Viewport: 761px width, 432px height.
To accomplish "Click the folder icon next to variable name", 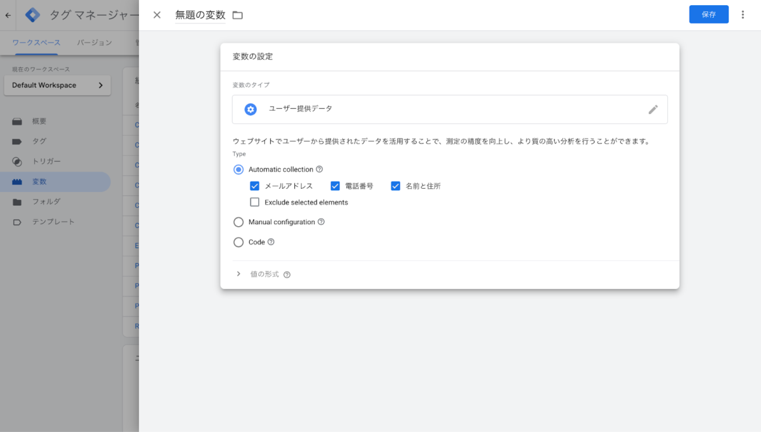I will [x=238, y=15].
